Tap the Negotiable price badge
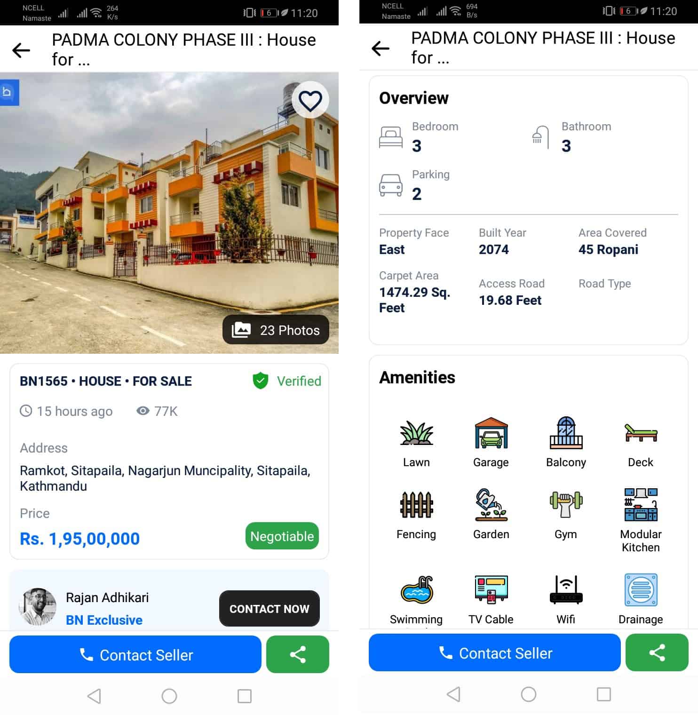Screen dimensions: 698x715 (282, 536)
